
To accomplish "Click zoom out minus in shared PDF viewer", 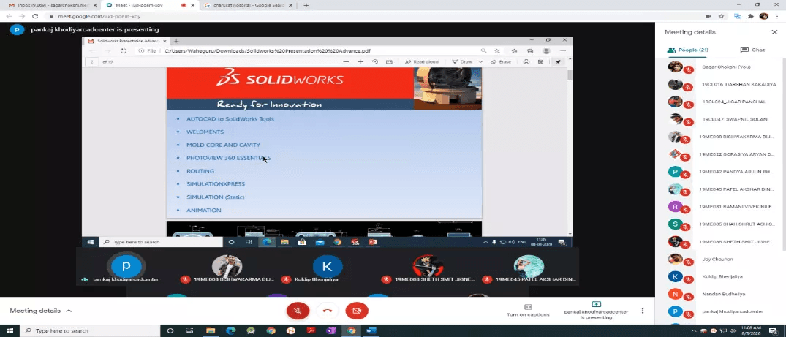I will 346,61.
